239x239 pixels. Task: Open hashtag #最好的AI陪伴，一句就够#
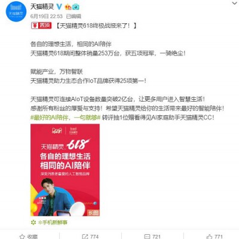[66, 118]
